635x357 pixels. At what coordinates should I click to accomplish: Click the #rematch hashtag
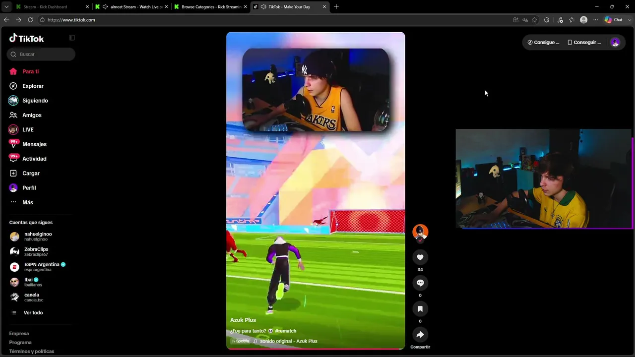285,331
